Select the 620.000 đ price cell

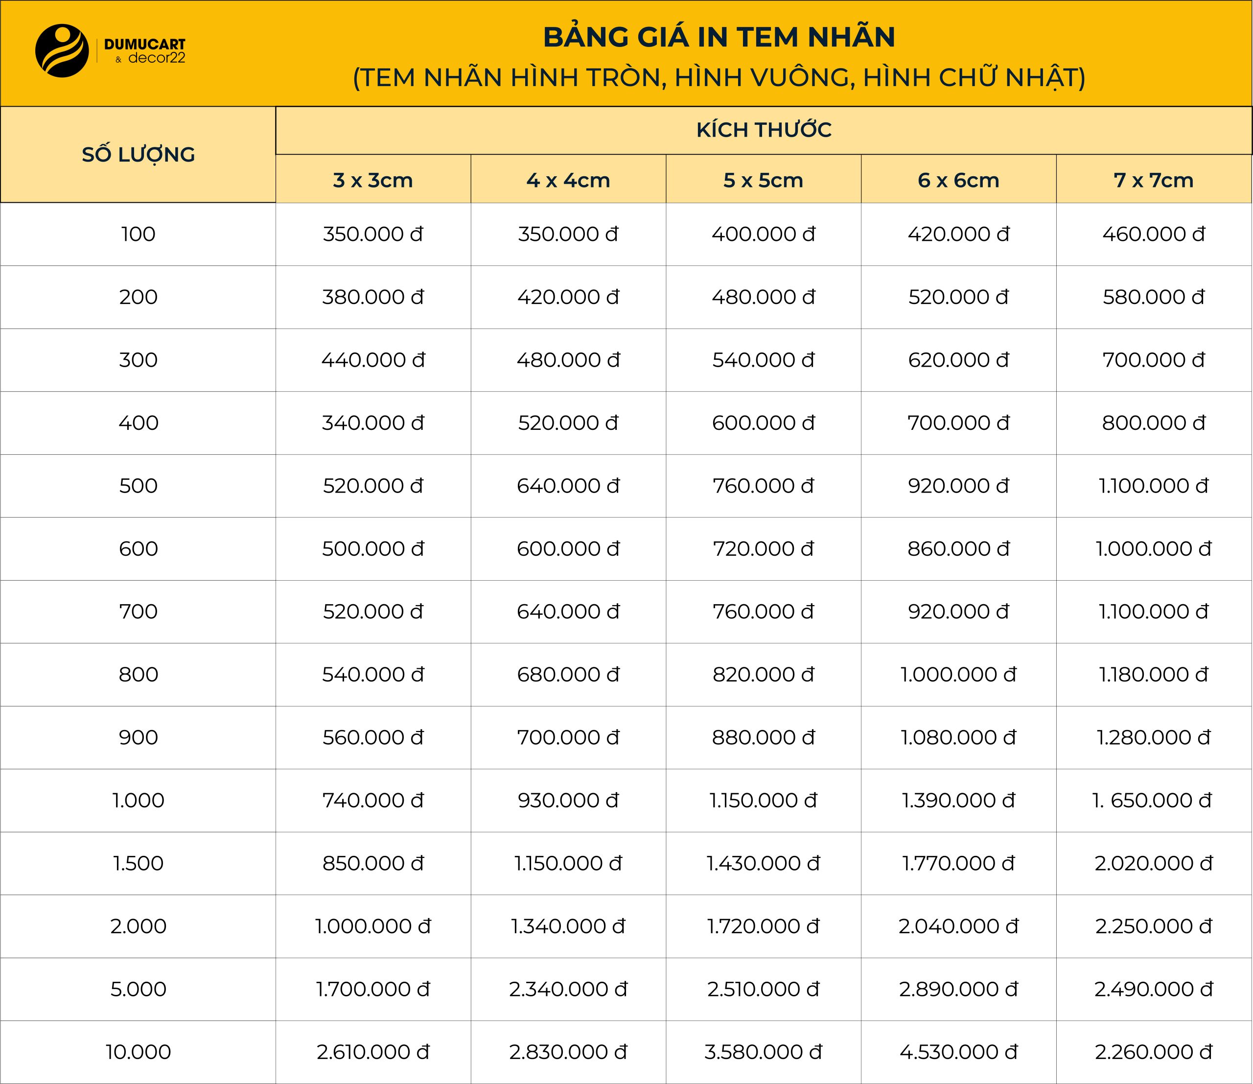[x=958, y=360]
